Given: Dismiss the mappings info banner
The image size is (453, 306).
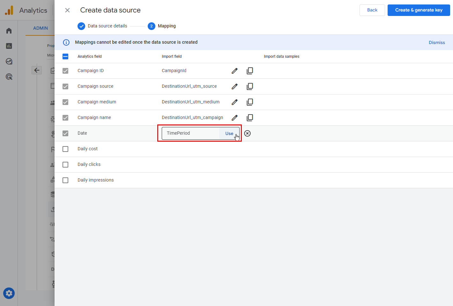Looking at the screenshot, I should (x=436, y=42).
